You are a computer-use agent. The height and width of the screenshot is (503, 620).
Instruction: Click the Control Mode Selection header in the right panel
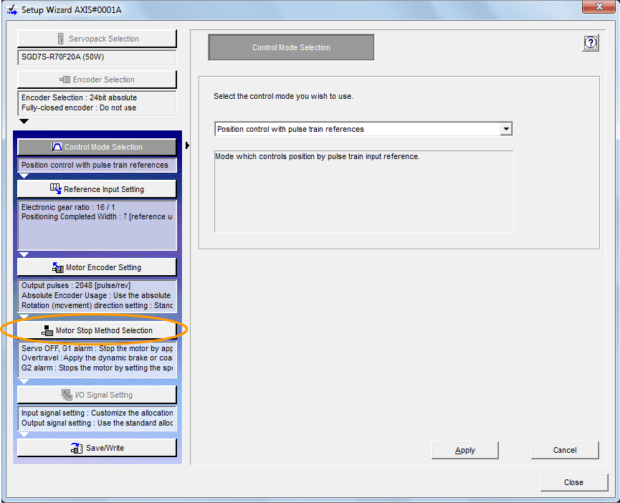coord(291,48)
